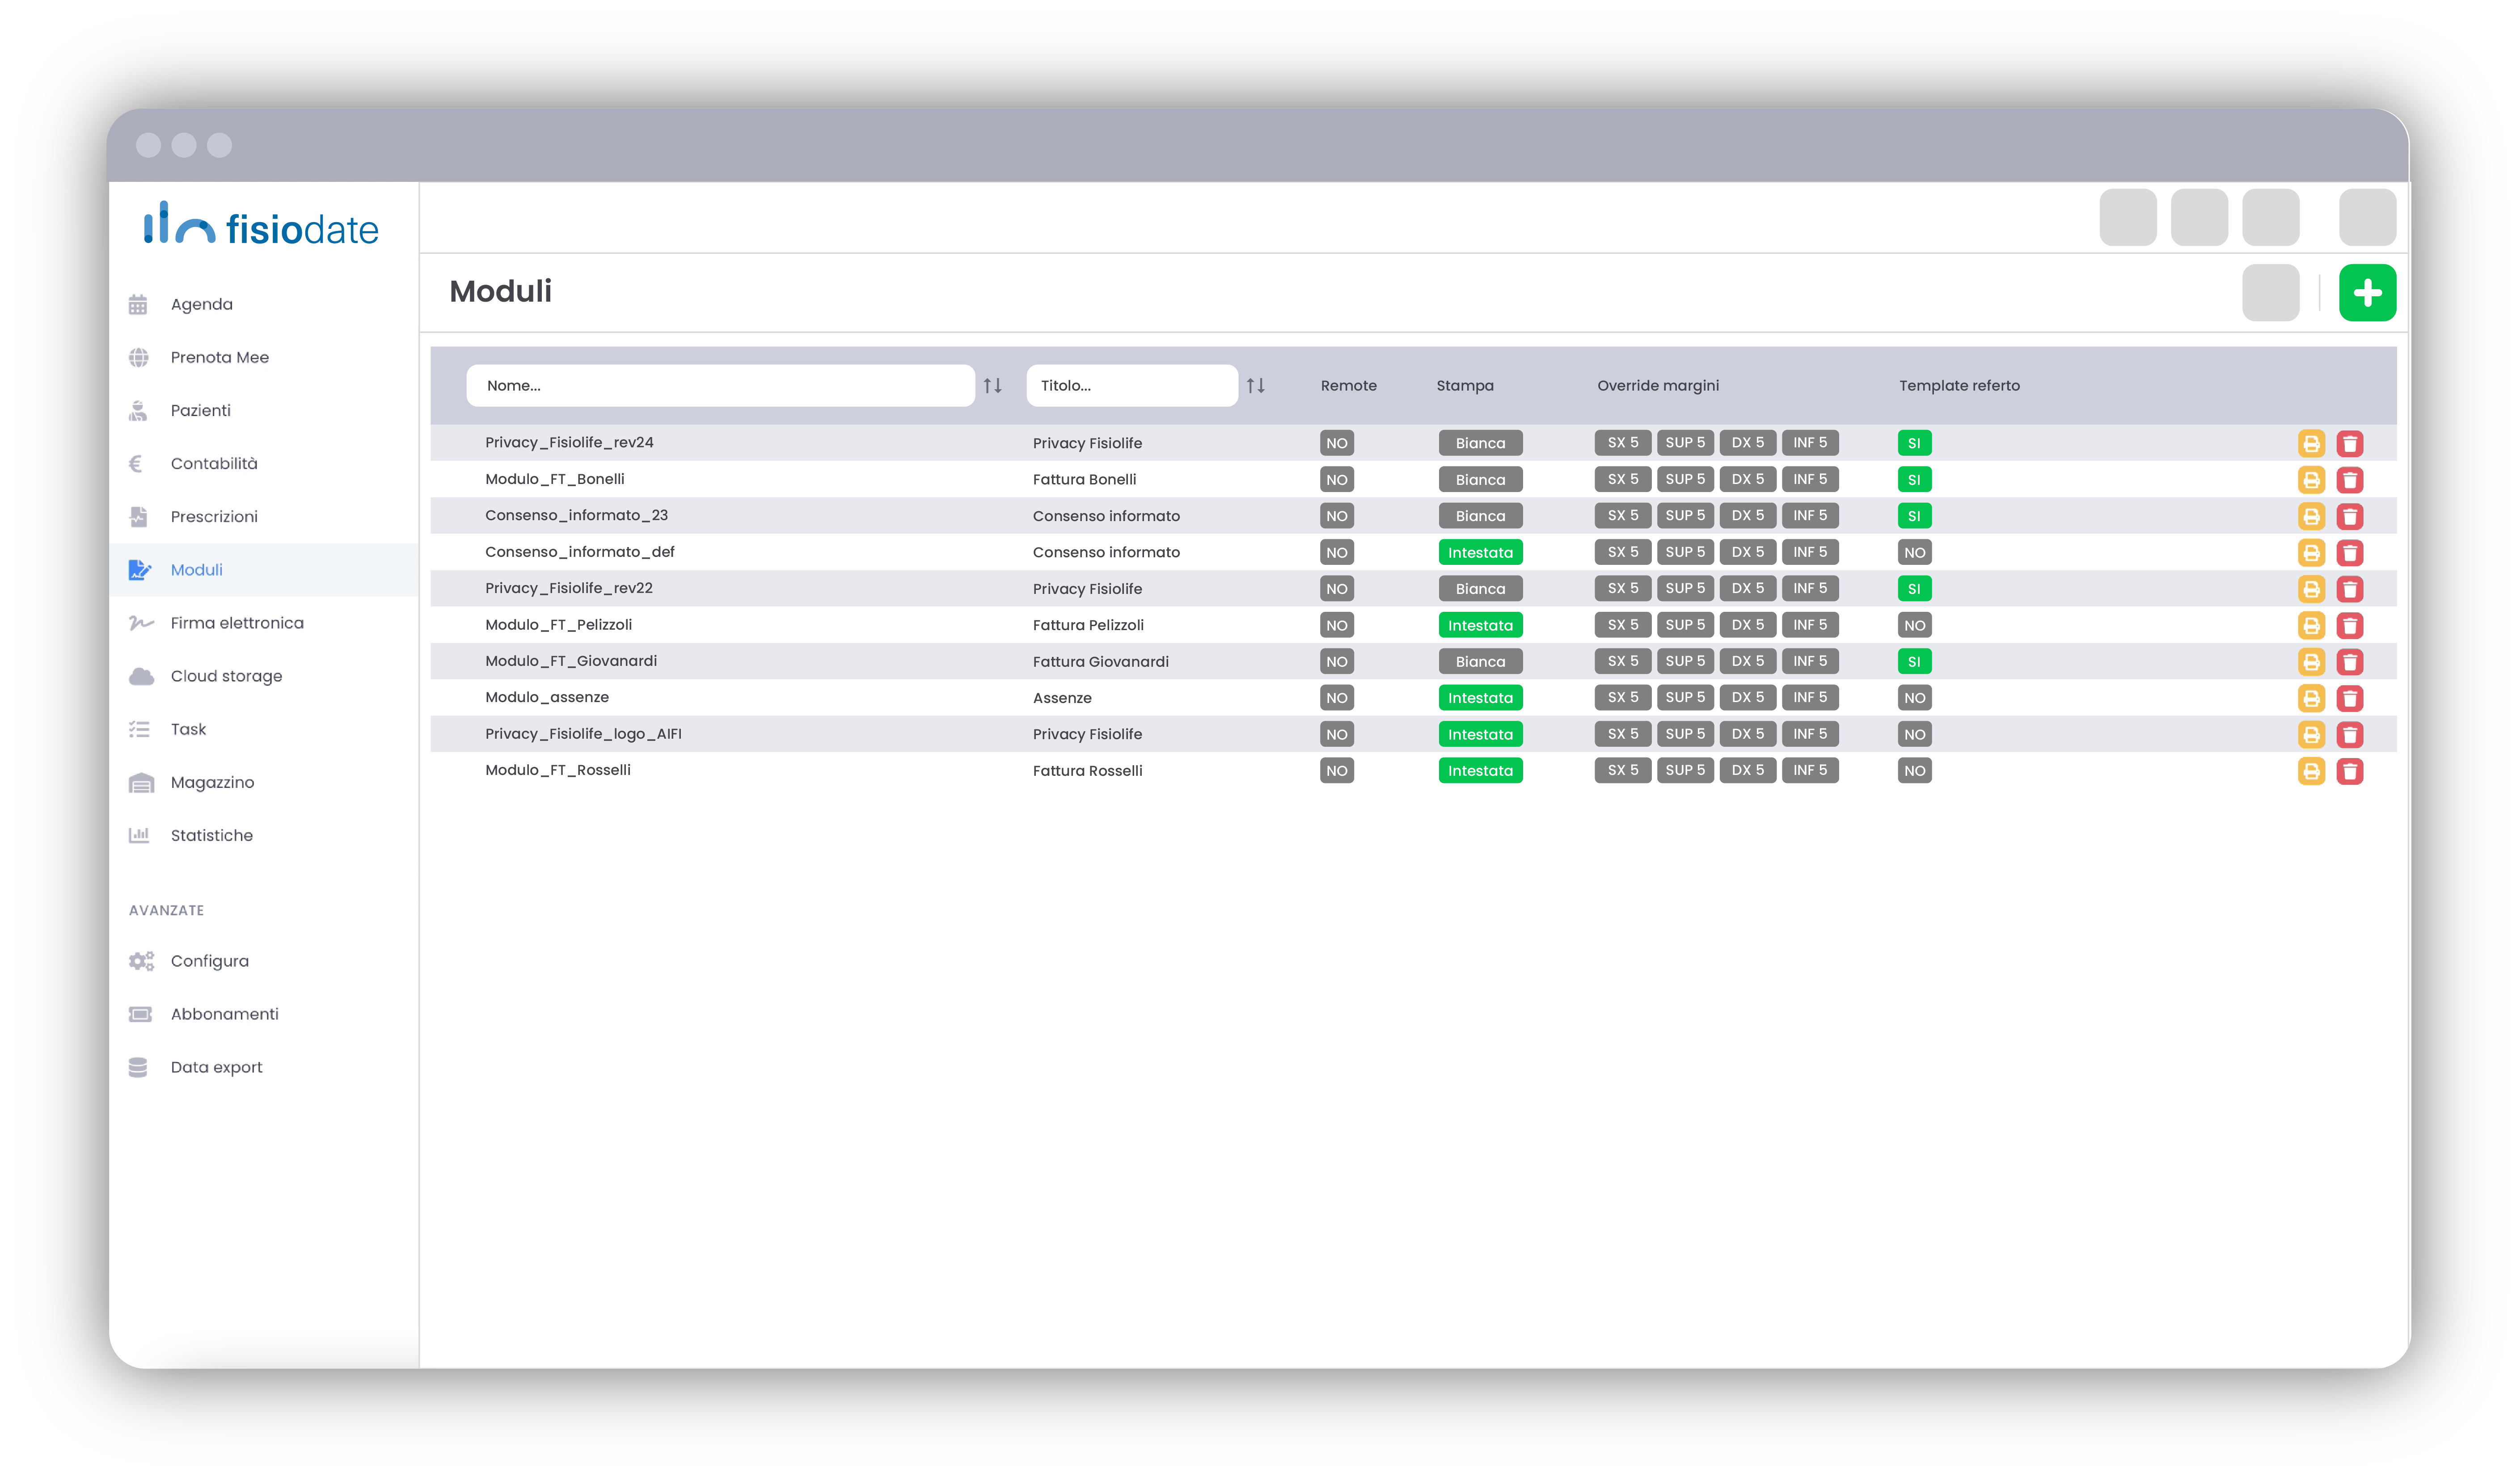2520x1477 pixels.
Task: Print the Modulo_assenze module
Action: click(2310, 698)
